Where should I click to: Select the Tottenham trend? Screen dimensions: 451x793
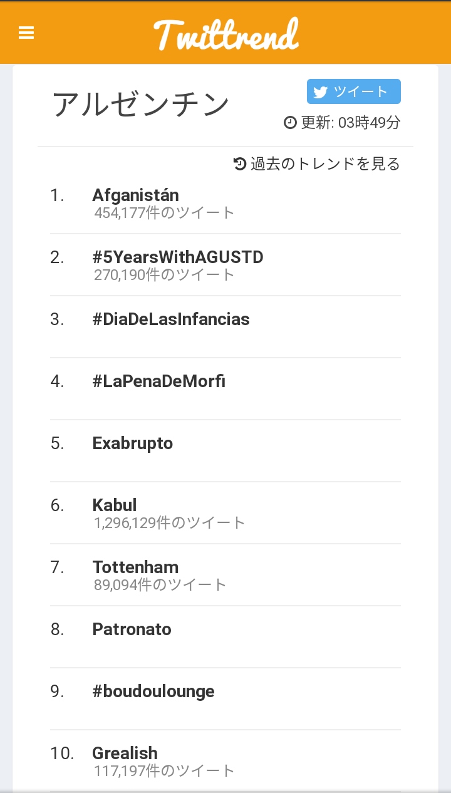point(135,567)
